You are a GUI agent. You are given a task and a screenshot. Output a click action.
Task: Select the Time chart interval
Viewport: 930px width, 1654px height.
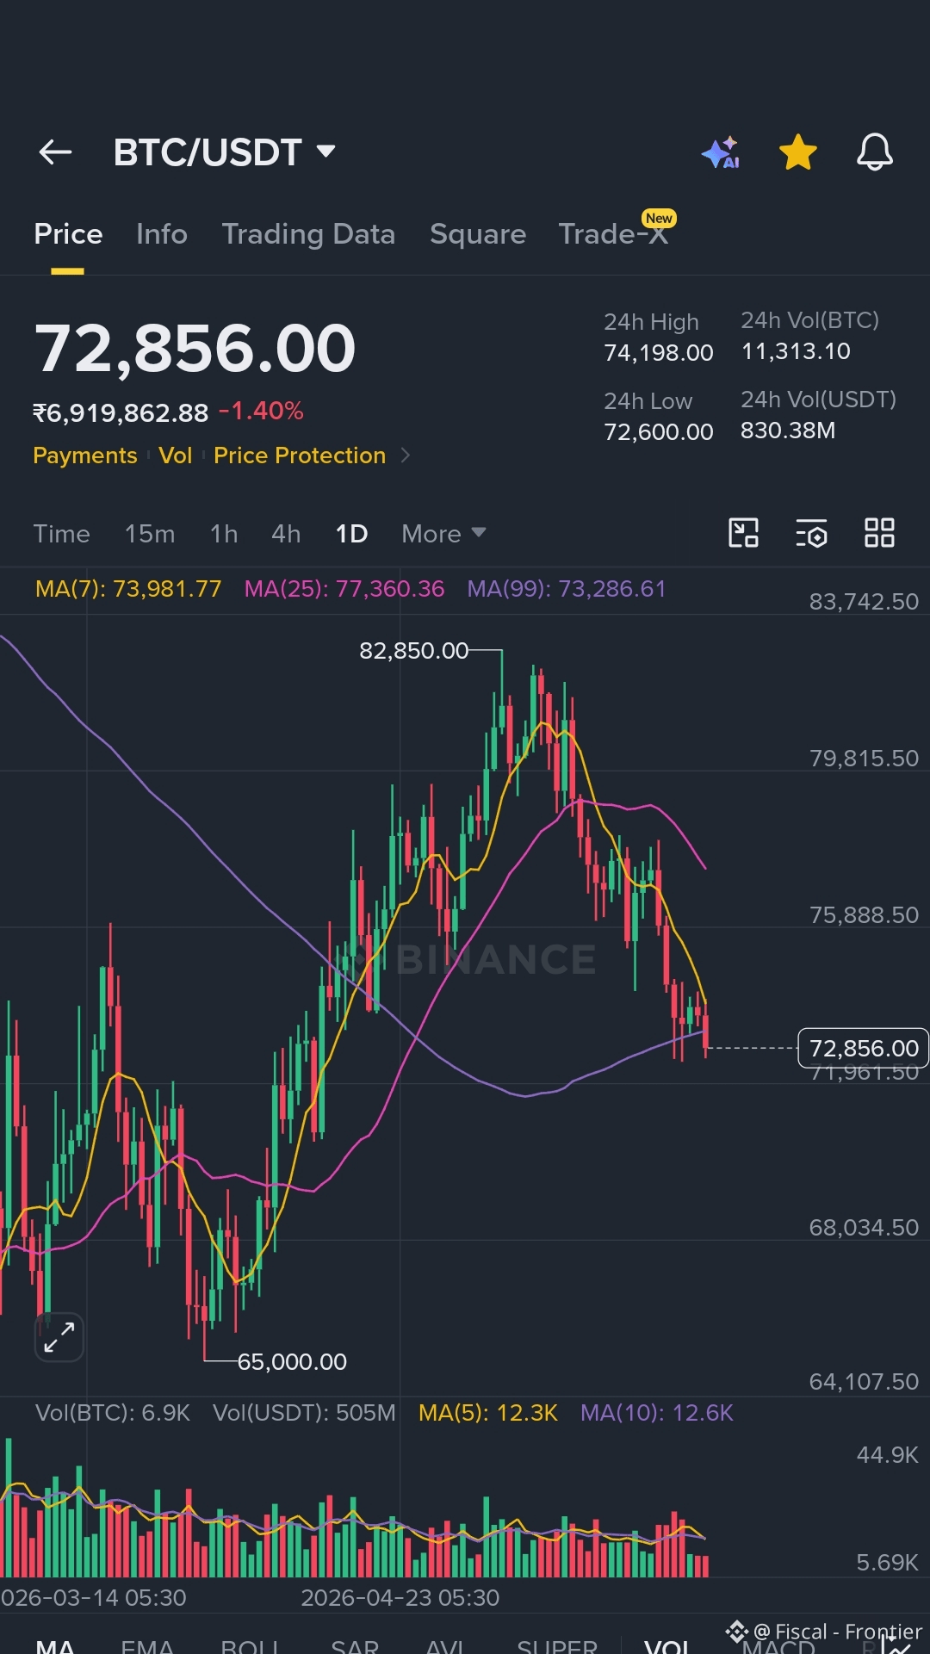coord(61,534)
